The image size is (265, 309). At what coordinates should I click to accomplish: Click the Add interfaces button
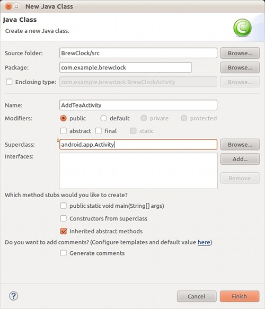240,159
